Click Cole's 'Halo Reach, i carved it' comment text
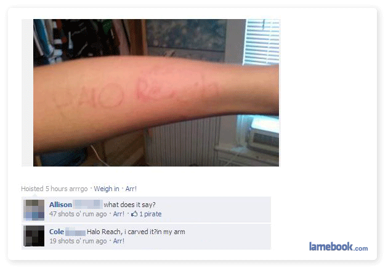The width and height of the screenshot is (388, 271). coord(136,232)
